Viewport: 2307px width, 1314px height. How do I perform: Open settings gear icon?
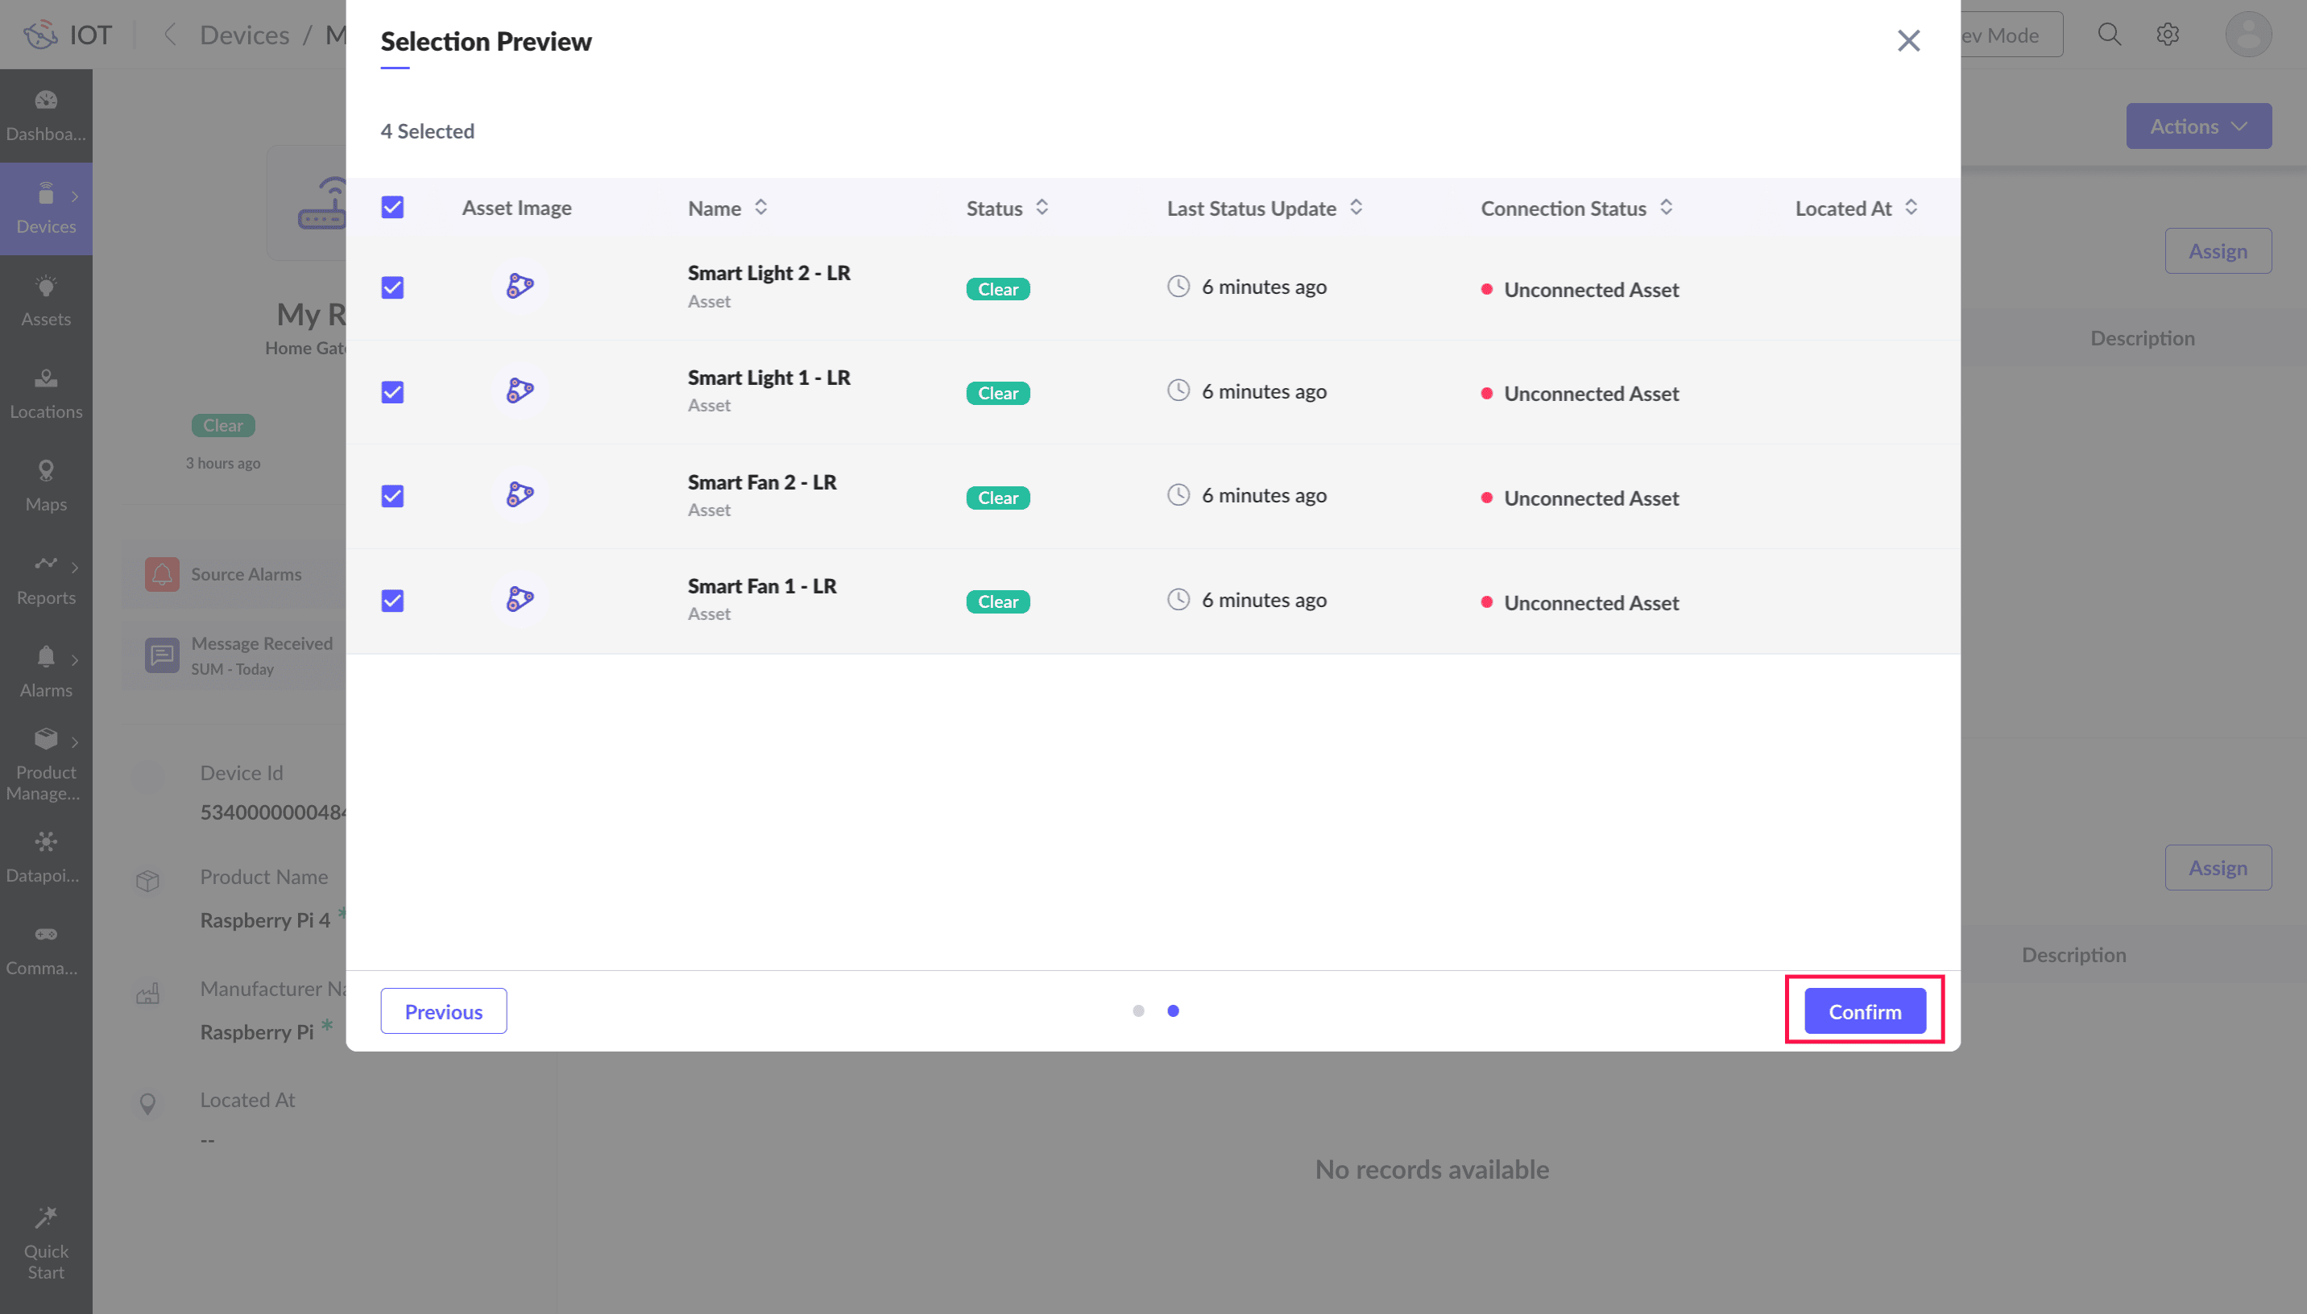(x=2167, y=35)
